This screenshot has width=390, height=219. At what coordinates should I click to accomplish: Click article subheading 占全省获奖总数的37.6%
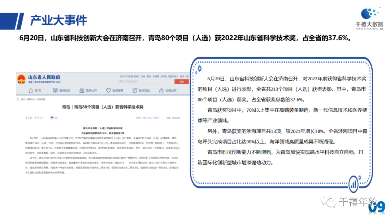(x=103, y=133)
